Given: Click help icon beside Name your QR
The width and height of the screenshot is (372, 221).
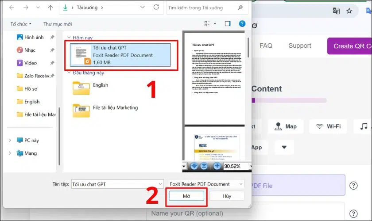Looking at the screenshot, I should tap(353, 213).
